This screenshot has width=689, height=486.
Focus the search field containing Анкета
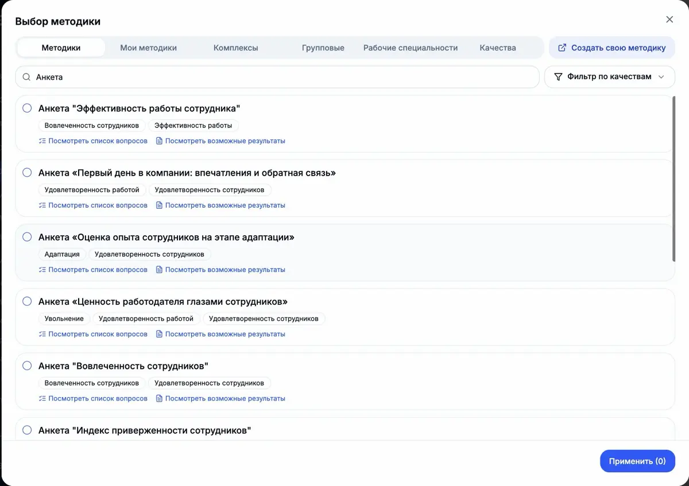pos(277,77)
